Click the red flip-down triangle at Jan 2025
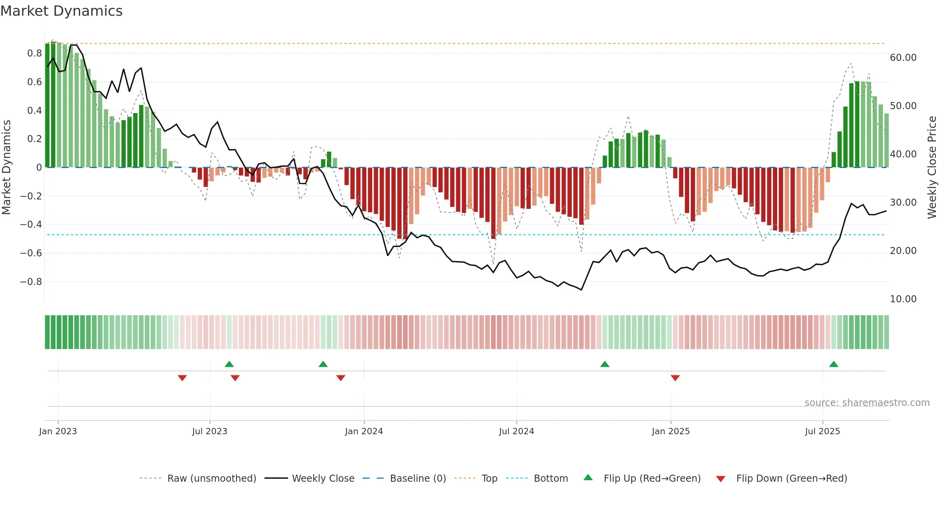The width and height of the screenshot is (943, 530). click(675, 378)
